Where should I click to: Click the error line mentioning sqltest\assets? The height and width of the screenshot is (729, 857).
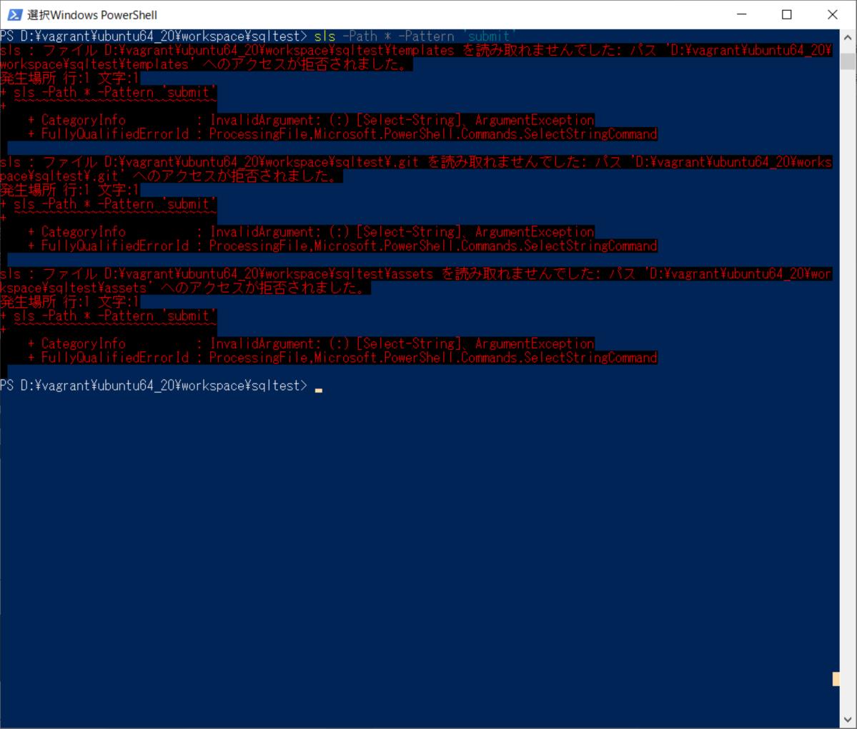point(416,281)
